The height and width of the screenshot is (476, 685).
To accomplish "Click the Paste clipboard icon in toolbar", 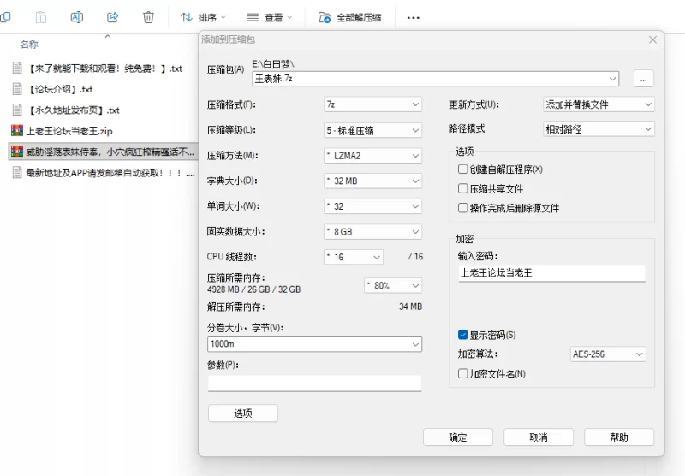I will tap(41, 17).
